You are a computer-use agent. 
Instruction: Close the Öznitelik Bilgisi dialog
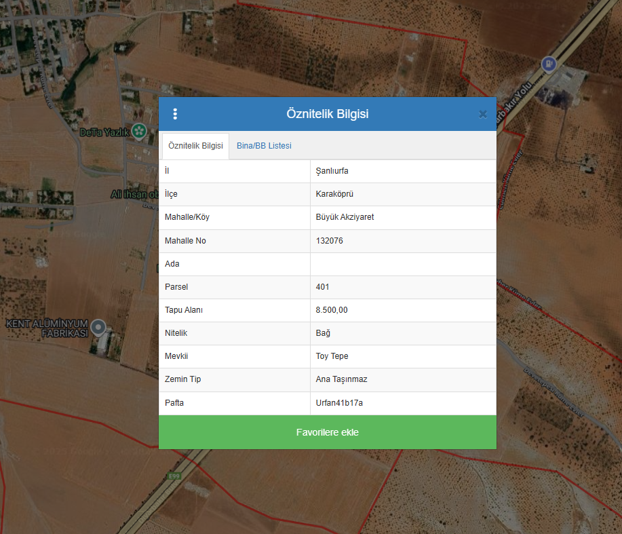[x=483, y=114]
